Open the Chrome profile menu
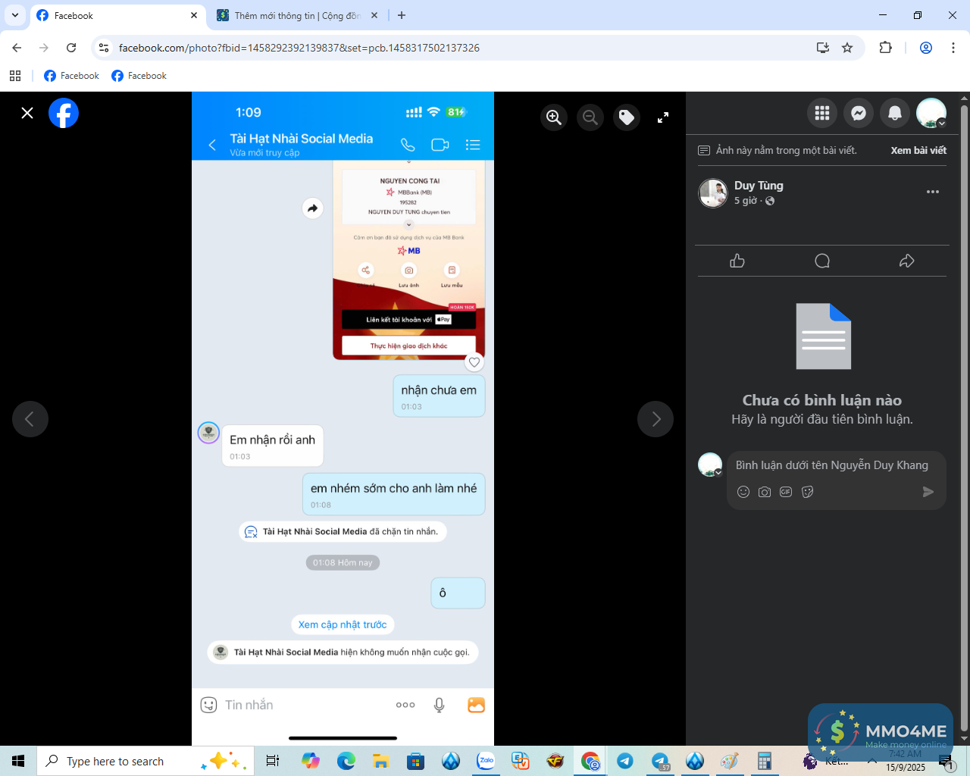The image size is (970, 776). coord(926,48)
